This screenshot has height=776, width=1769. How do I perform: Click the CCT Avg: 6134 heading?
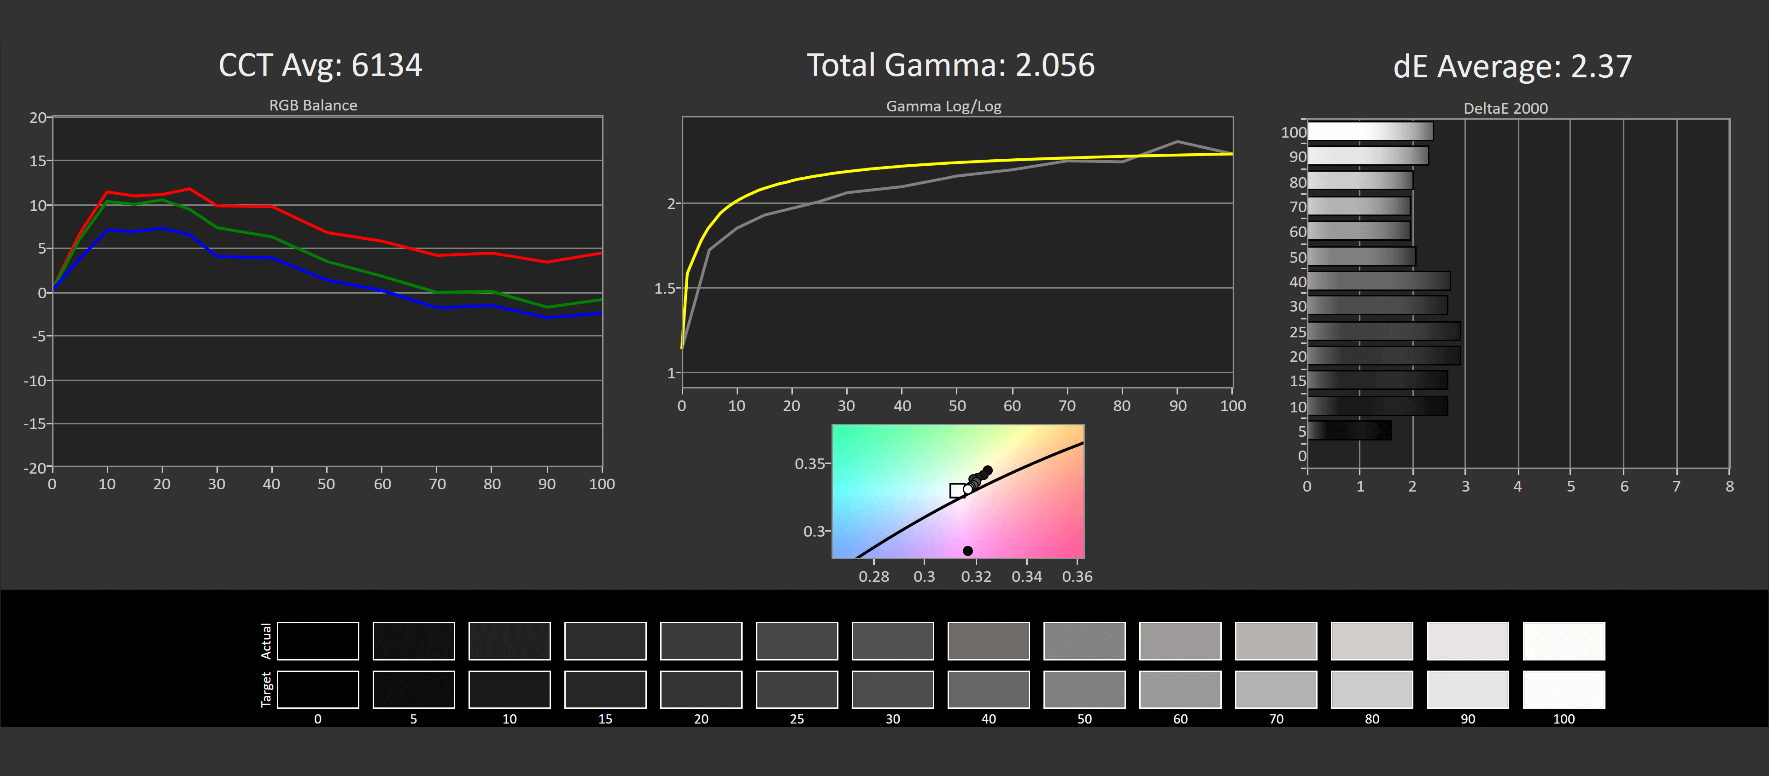(x=320, y=66)
